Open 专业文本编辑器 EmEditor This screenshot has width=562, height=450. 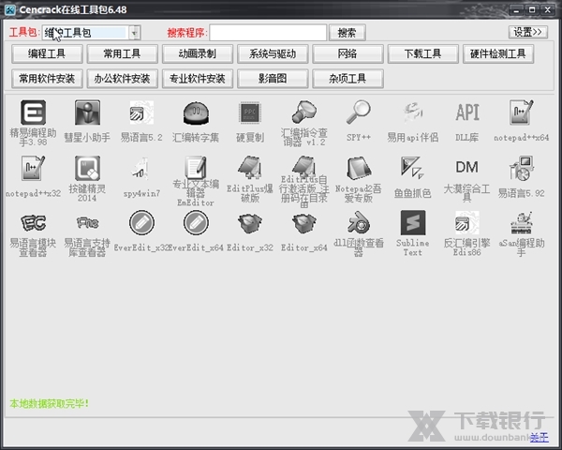(196, 167)
